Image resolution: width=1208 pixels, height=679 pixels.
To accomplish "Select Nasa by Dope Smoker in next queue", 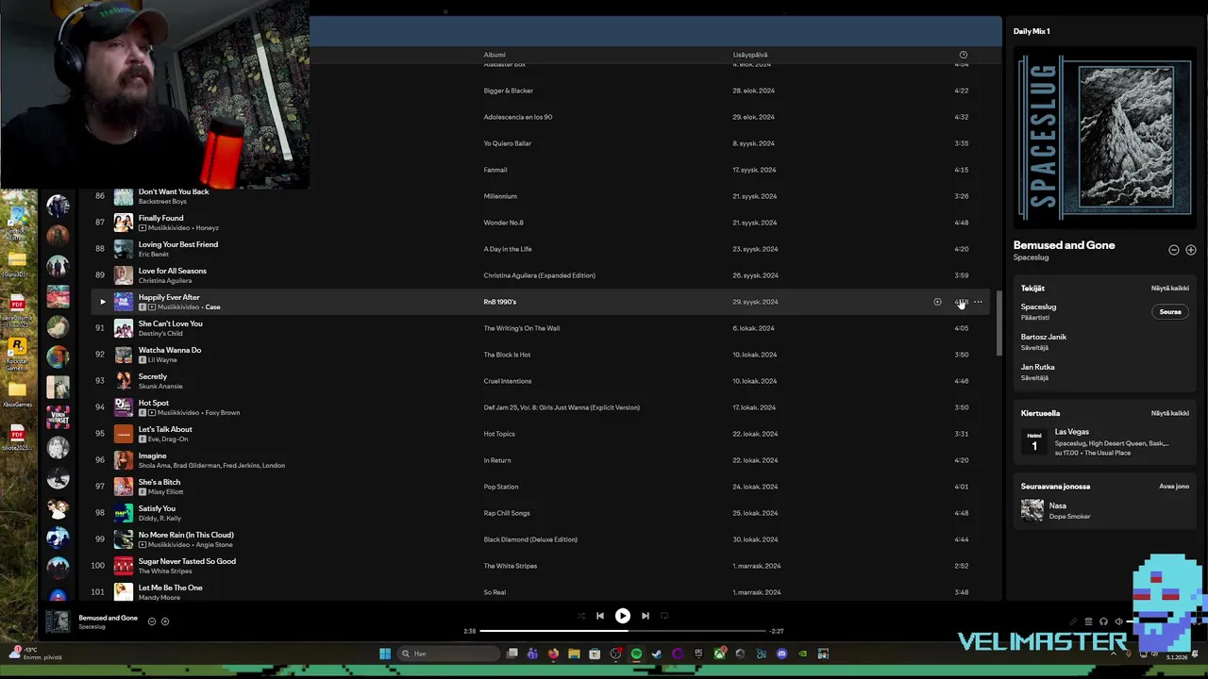I will click(x=1104, y=510).
